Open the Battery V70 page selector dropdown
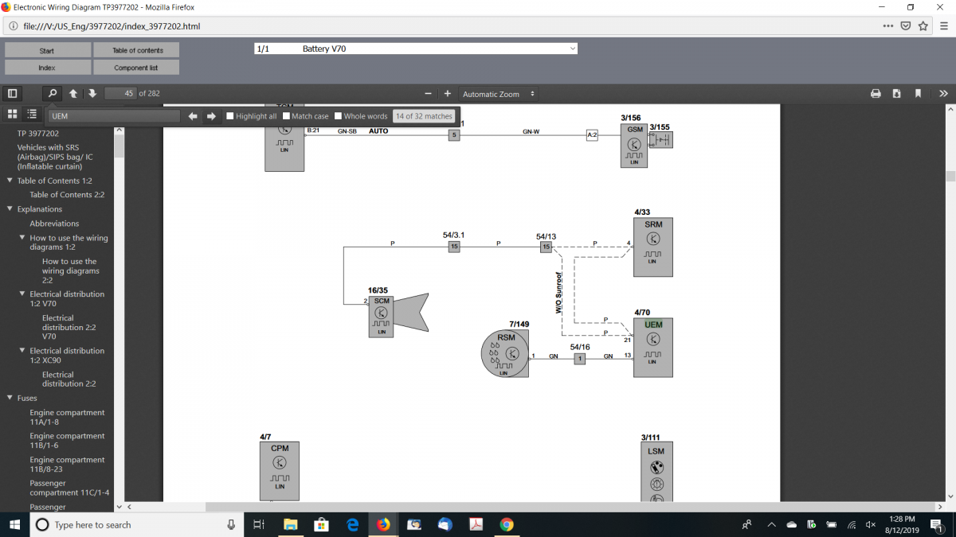Viewport: 956px width, 537px height. click(x=415, y=49)
